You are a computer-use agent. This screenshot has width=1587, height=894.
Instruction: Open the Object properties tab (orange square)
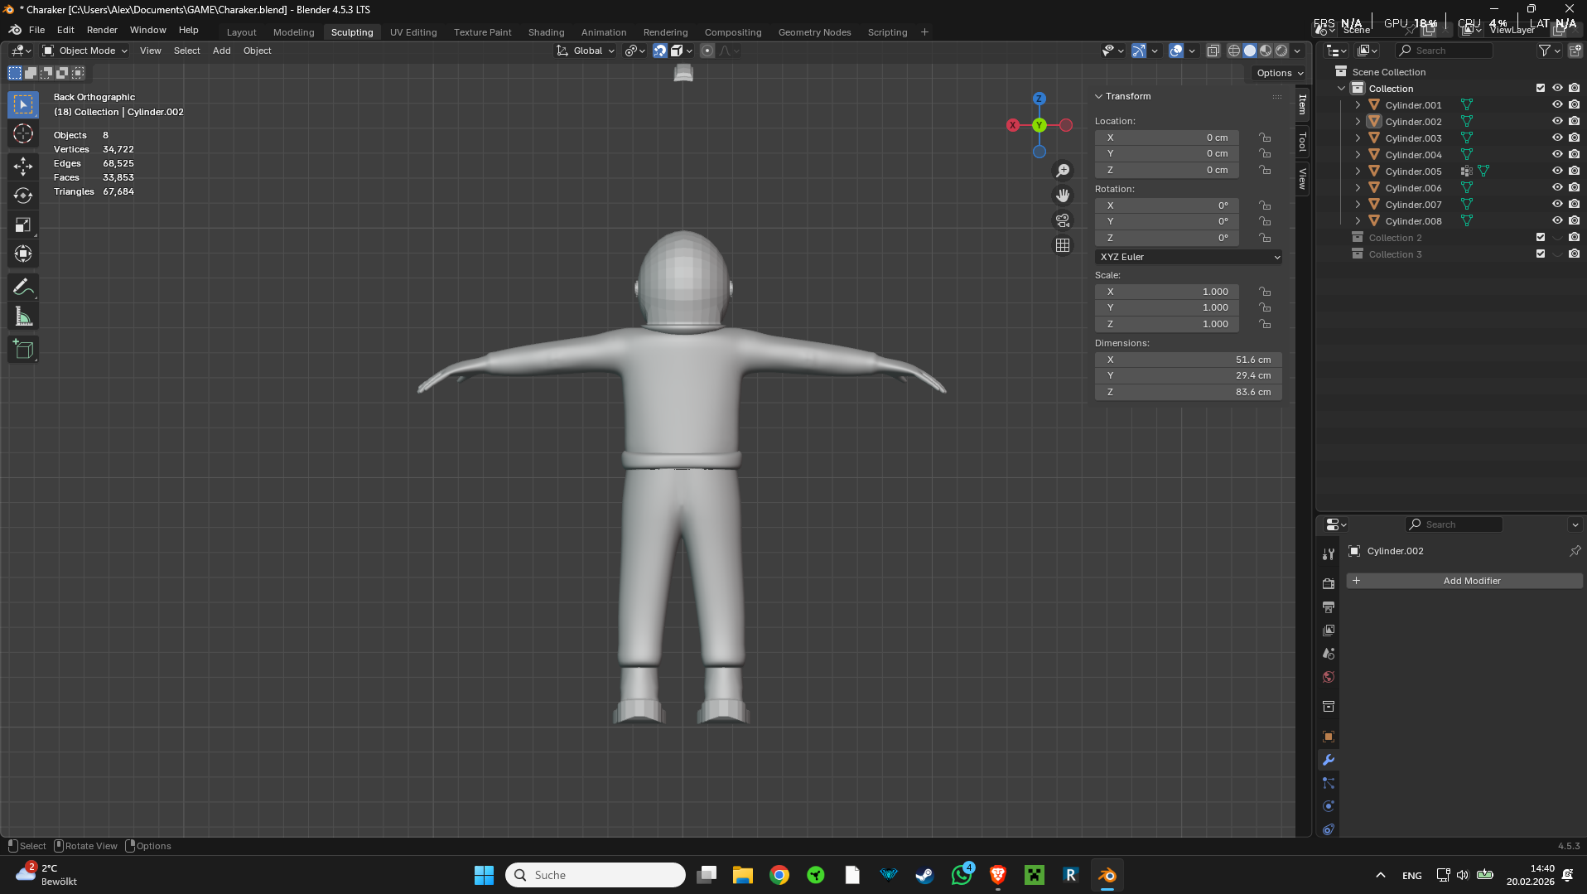tap(1329, 737)
